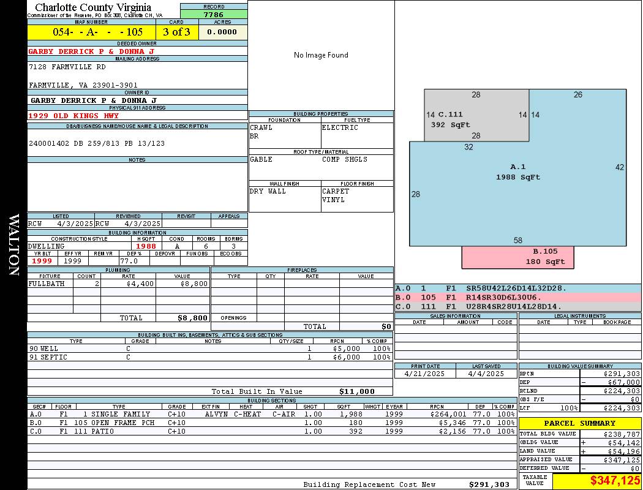Screen dimensions: 643x490
Task: Click building value summary DEP $67,000
Action: pos(624,382)
